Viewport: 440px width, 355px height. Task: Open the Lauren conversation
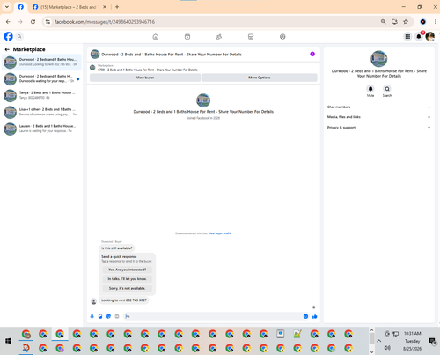[x=41, y=129]
